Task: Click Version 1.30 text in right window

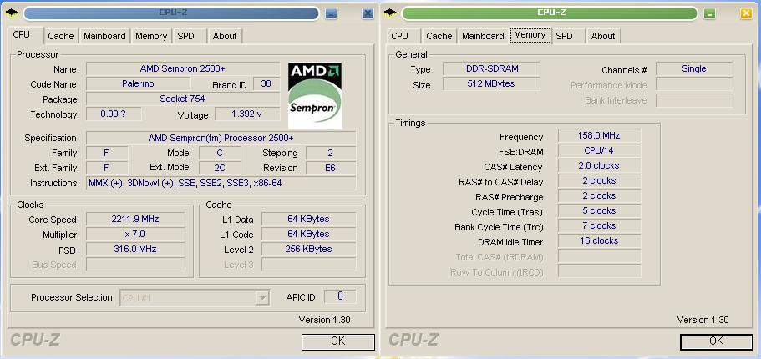Action: coord(703,320)
